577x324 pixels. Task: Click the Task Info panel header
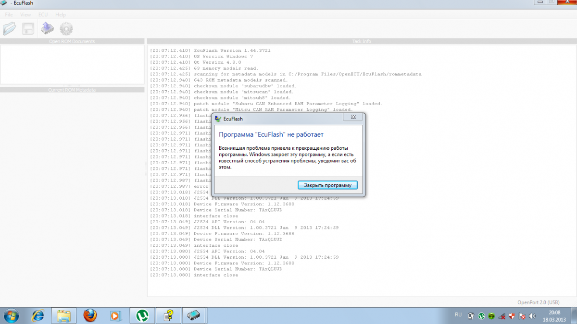click(x=362, y=42)
